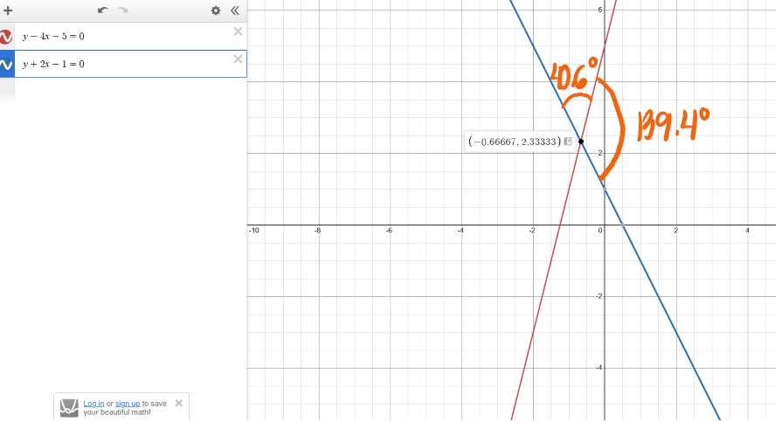Image resolution: width=782 pixels, height=422 pixels.
Task: Open the Log in link
Action: (93, 403)
